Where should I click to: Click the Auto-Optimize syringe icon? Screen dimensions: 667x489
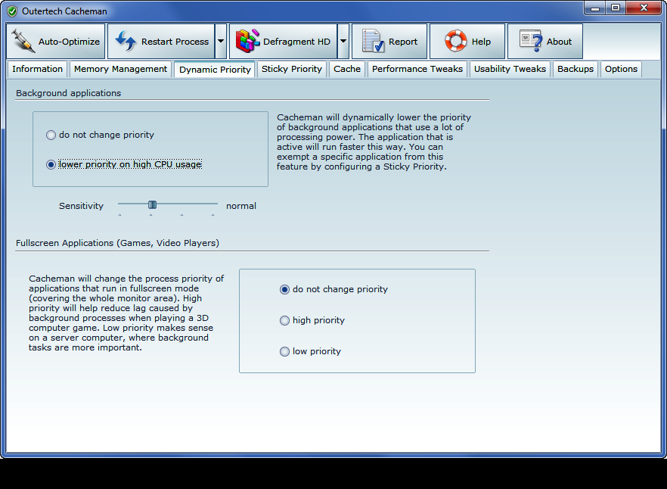point(23,42)
